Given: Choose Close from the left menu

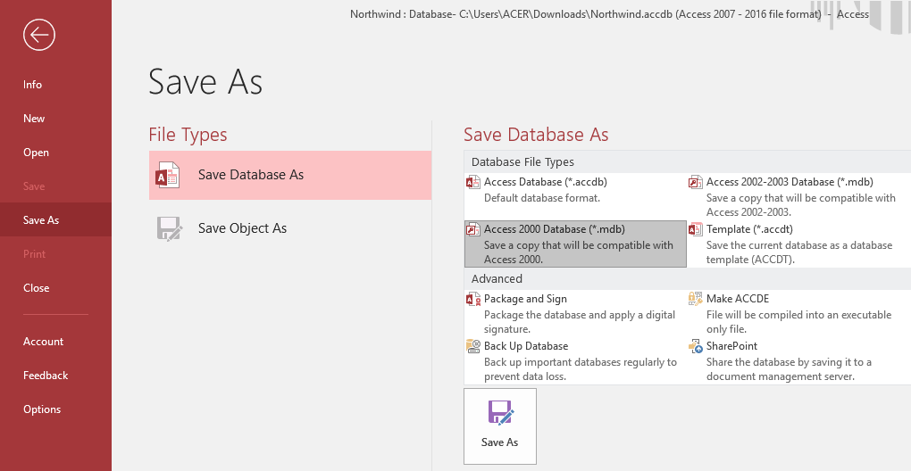Looking at the screenshot, I should (37, 288).
